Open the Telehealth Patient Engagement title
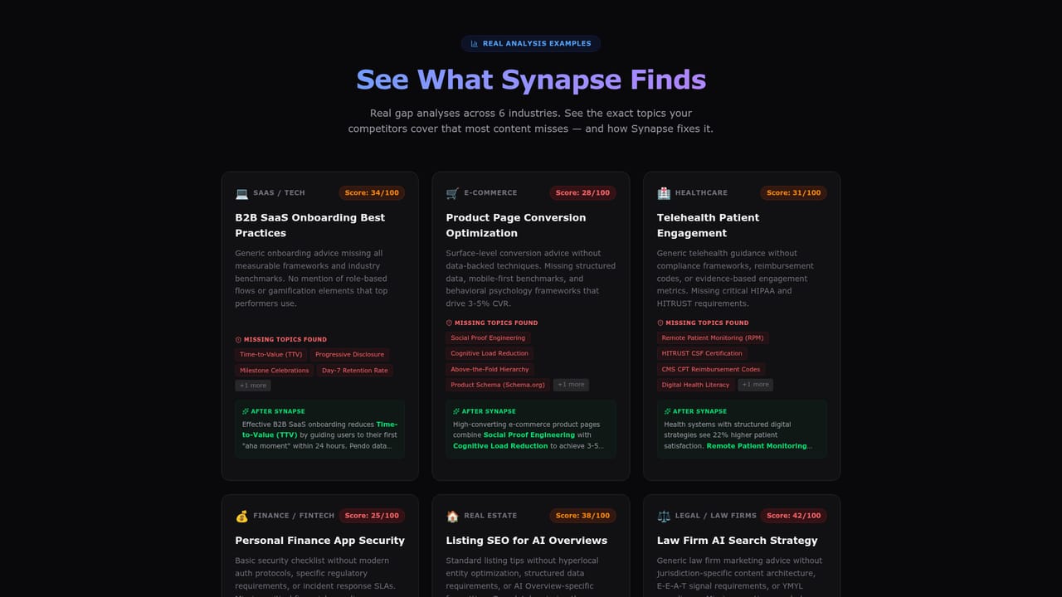The height and width of the screenshot is (597, 1062). [x=708, y=226]
